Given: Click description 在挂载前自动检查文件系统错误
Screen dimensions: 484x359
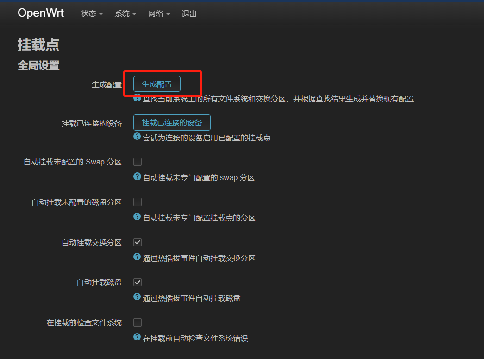Looking at the screenshot, I should (x=195, y=338).
